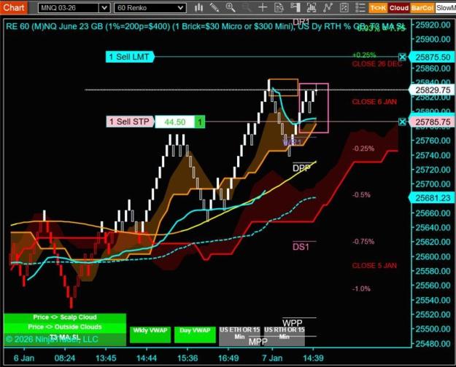Viewport: 456px width, 367px height.
Task: Activate the zoom in magnifier tool
Action: point(231,7)
